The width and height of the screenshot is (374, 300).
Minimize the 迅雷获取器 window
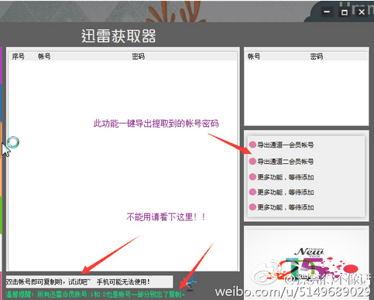(x=327, y=12)
